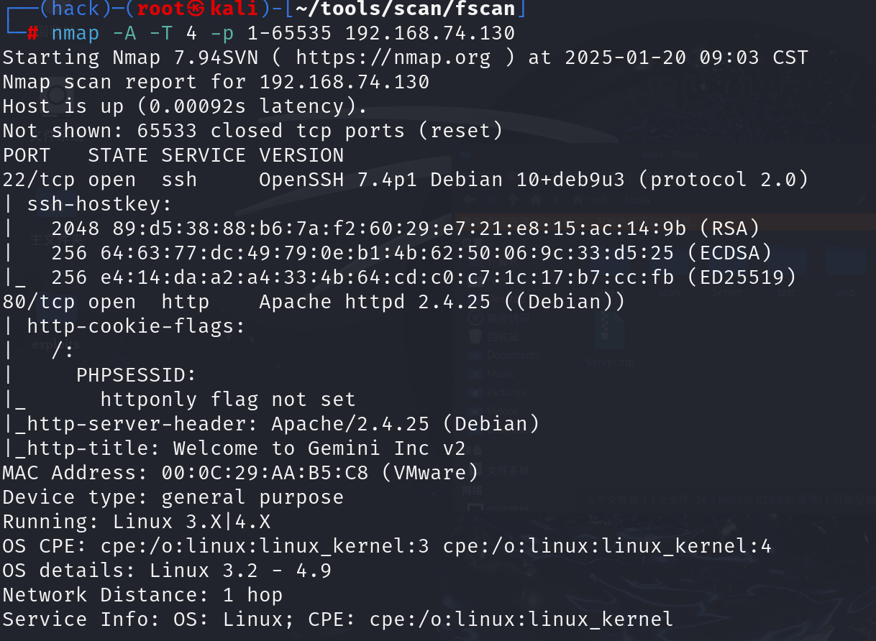Click the "httponly flag not set" text
876x641 pixels.
pyautogui.click(x=228, y=400)
